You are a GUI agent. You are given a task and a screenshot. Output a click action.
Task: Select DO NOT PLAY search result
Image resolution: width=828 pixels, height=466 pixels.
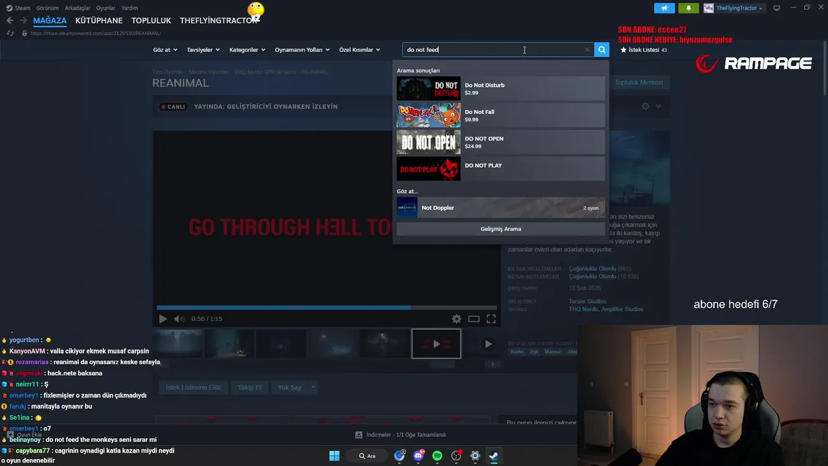pyautogui.click(x=501, y=169)
